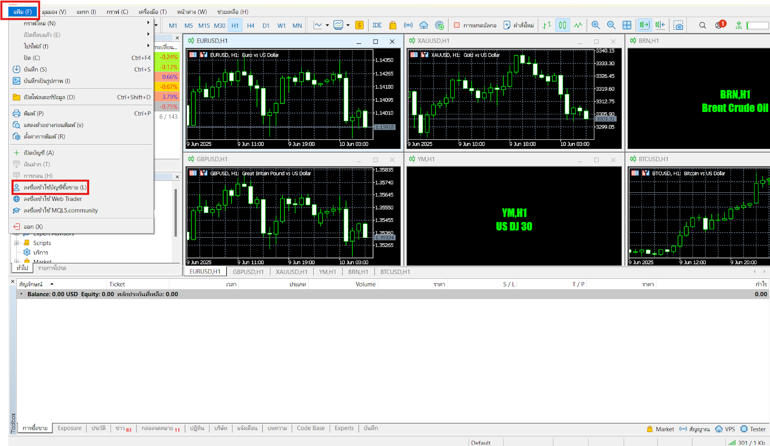This screenshot has width=770, height=446.
Task: Switch to the ประวัติ tab in Toolbox
Action: pyautogui.click(x=98, y=428)
